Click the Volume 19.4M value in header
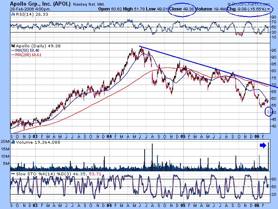 tap(211, 9)
